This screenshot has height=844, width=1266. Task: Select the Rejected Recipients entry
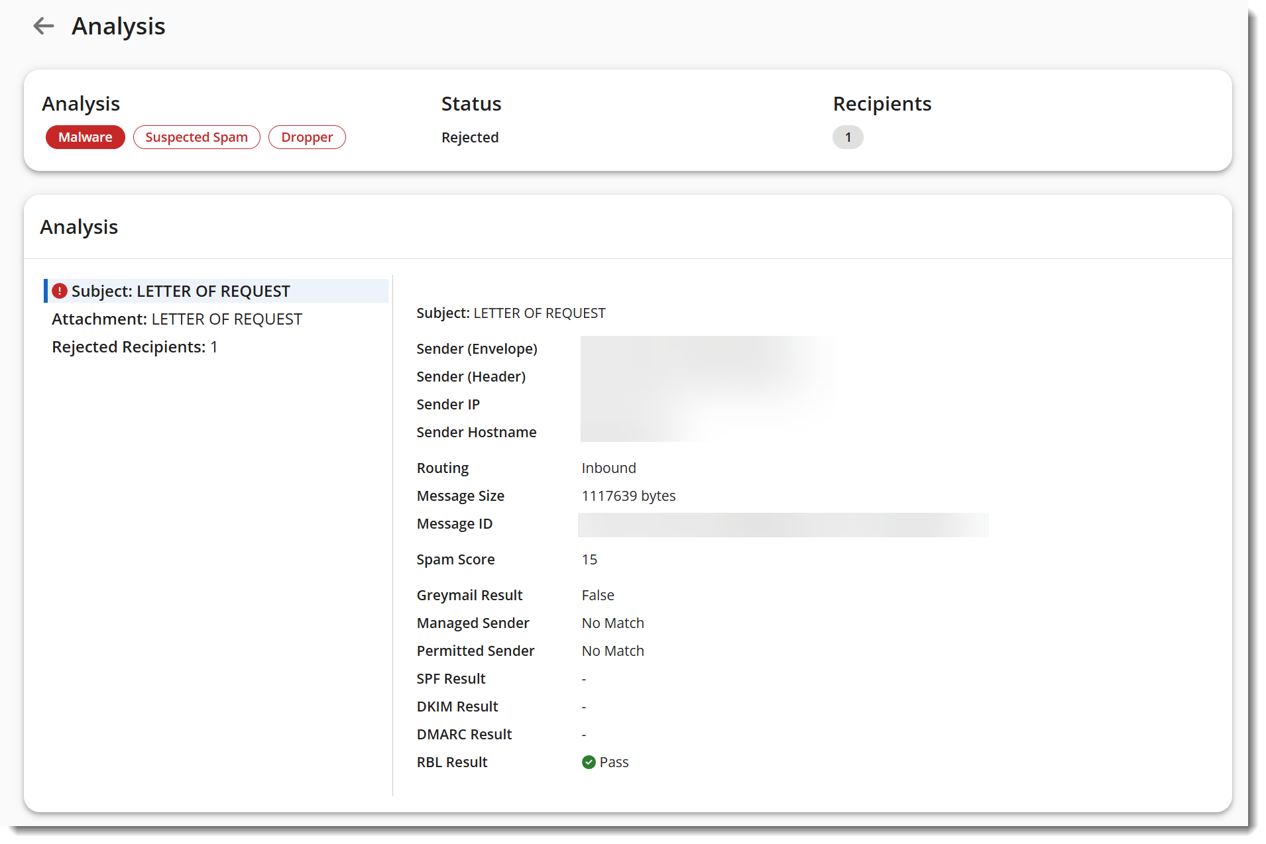[135, 347]
